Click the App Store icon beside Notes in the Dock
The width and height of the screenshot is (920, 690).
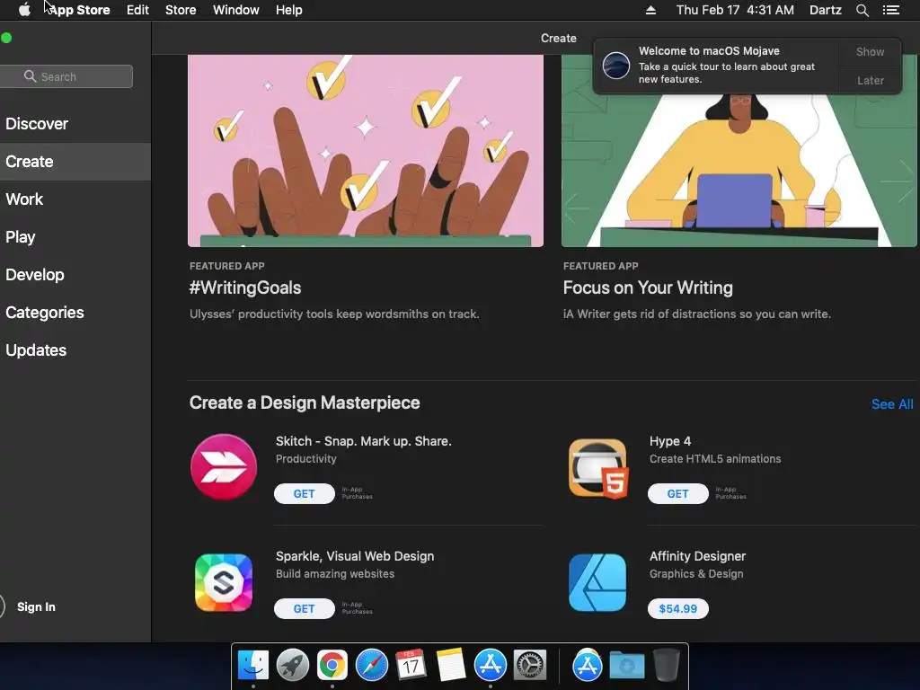(x=490, y=665)
